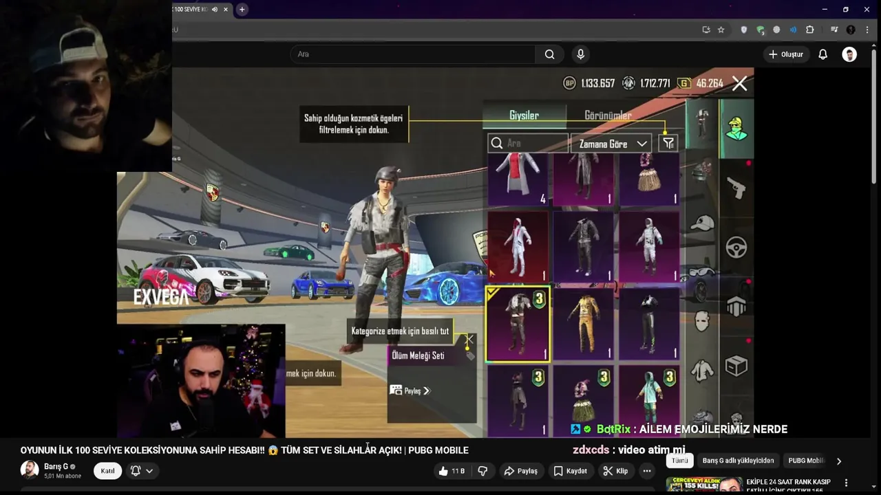Open the full outfit set category
This screenshot has height=495, width=881.
(x=702, y=123)
